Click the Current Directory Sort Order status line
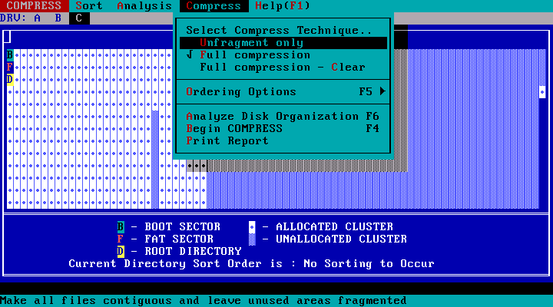The width and height of the screenshot is (553, 307). pos(251,264)
